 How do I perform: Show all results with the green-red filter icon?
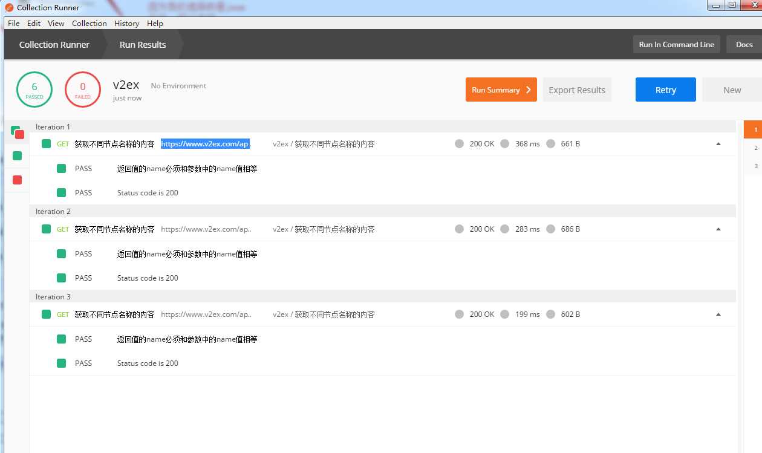17,132
